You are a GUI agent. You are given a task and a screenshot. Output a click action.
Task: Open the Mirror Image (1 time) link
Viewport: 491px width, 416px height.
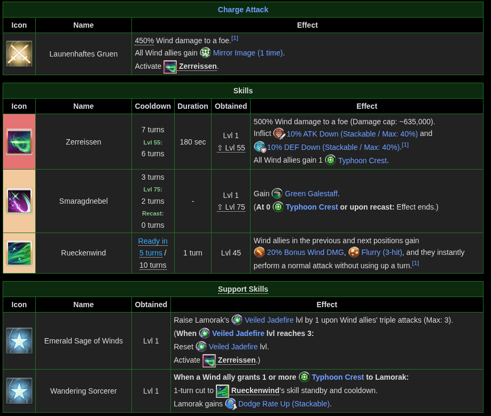click(x=248, y=53)
